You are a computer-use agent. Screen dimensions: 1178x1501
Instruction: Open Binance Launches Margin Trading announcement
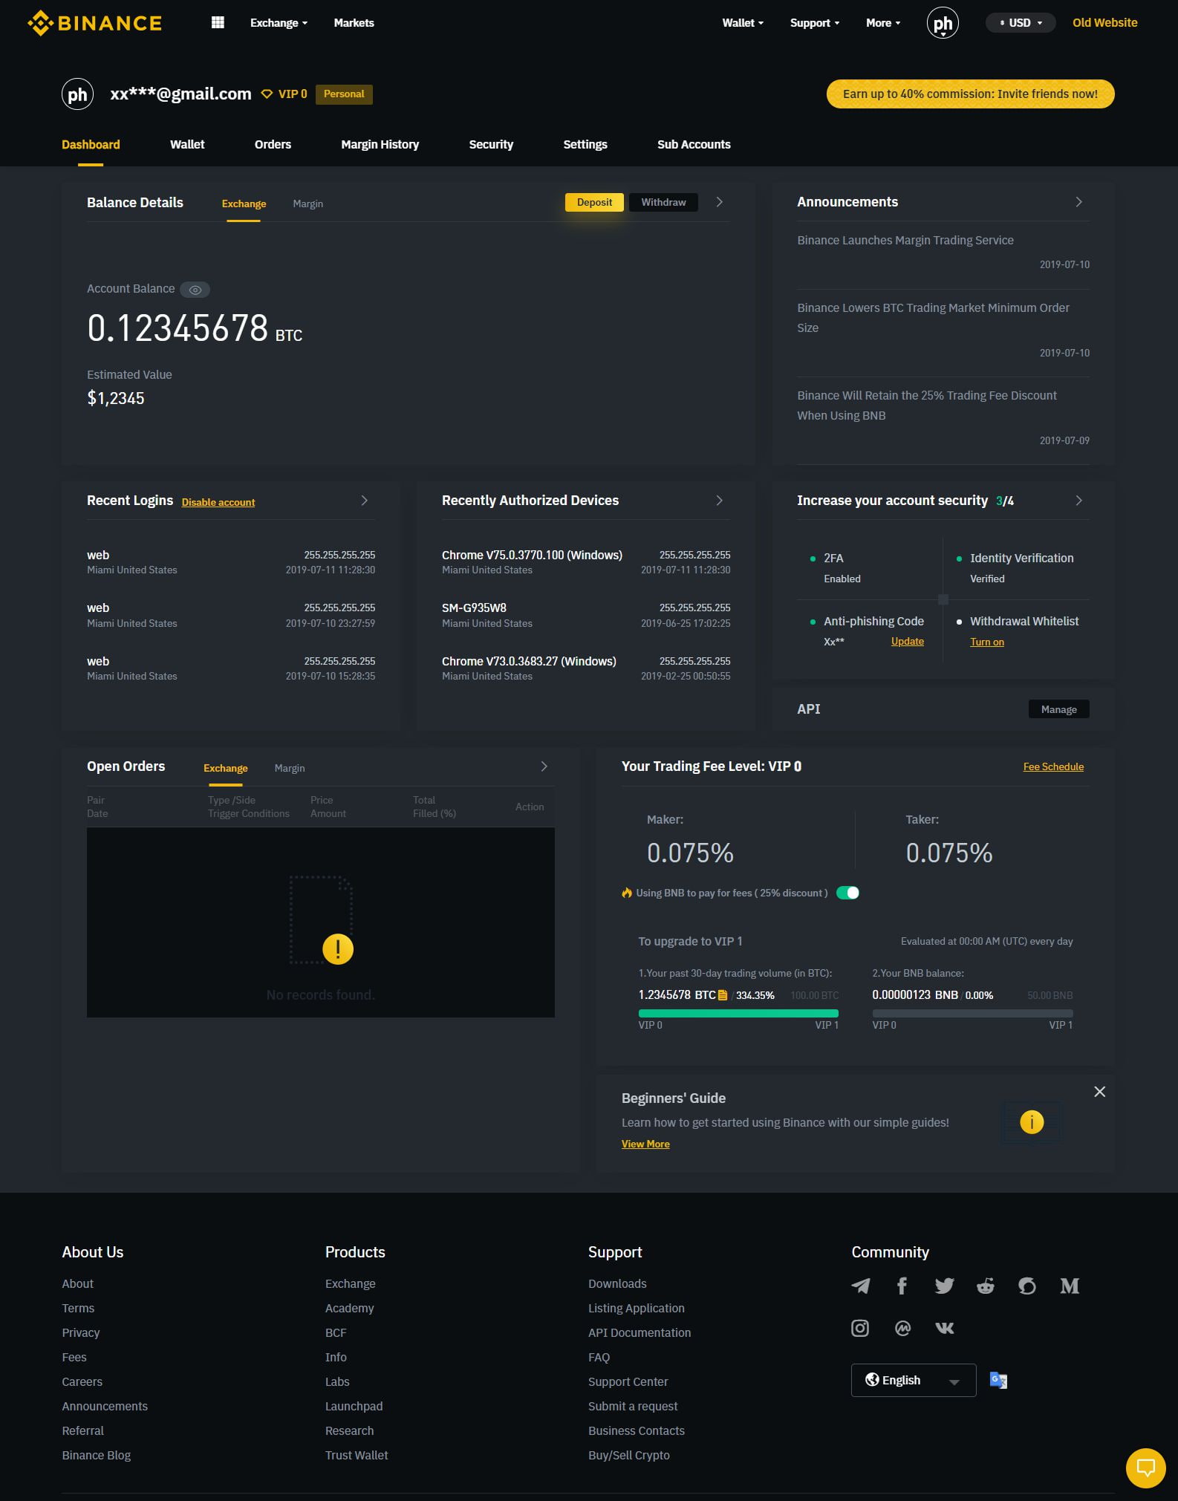click(905, 241)
